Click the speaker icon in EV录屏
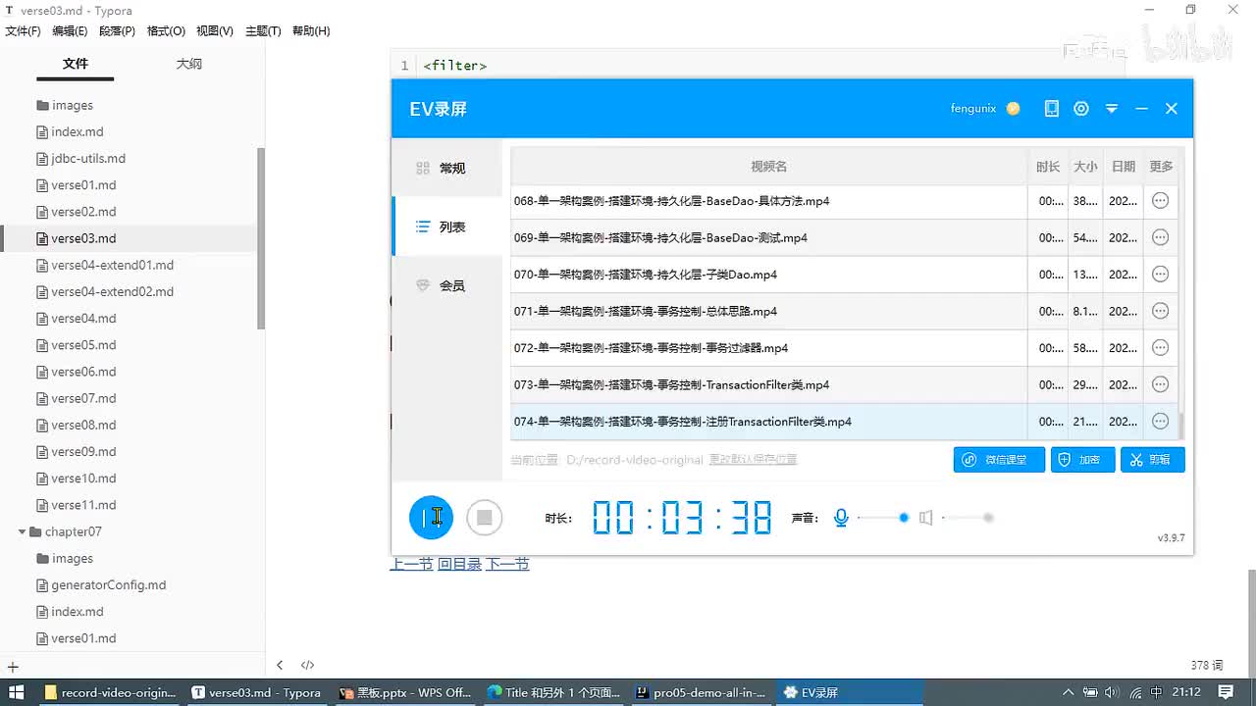This screenshot has height=706, width=1256. [x=925, y=518]
